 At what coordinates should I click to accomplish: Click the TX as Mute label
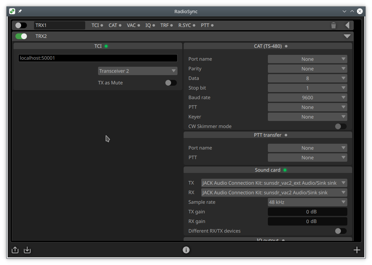pyautogui.click(x=110, y=83)
